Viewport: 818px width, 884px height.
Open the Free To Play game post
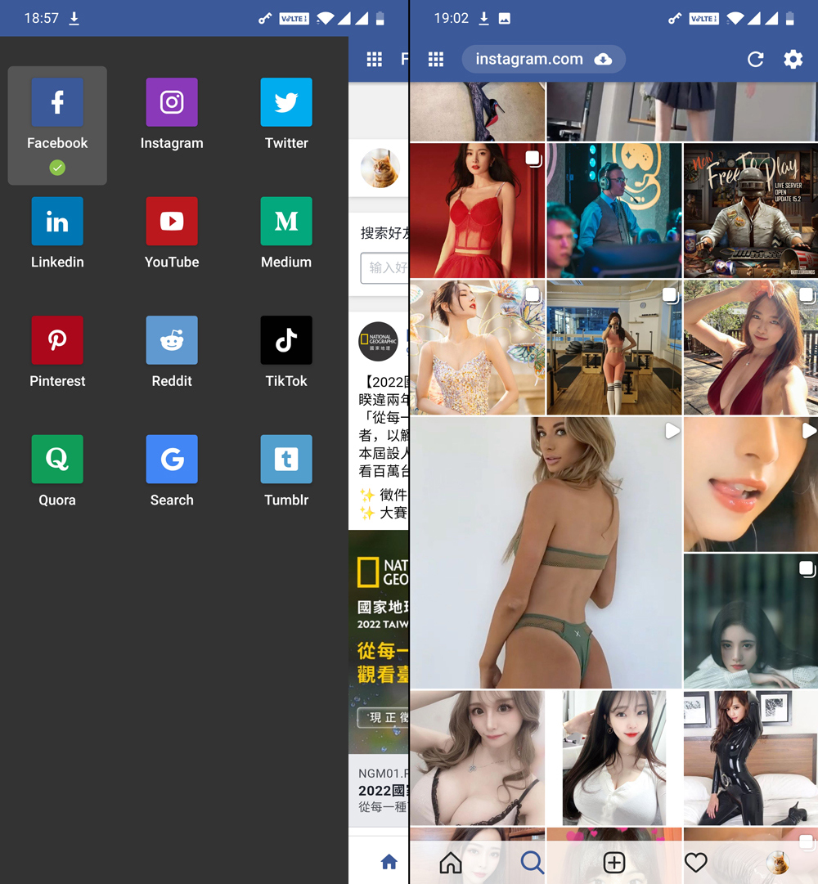pyautogui.click(x=750, y=210)
